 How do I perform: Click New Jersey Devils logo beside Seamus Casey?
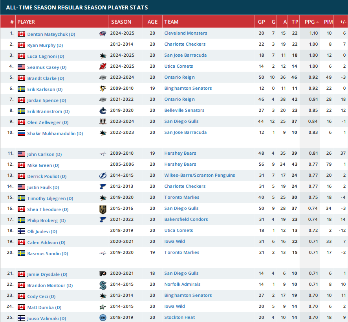(103, 67)
